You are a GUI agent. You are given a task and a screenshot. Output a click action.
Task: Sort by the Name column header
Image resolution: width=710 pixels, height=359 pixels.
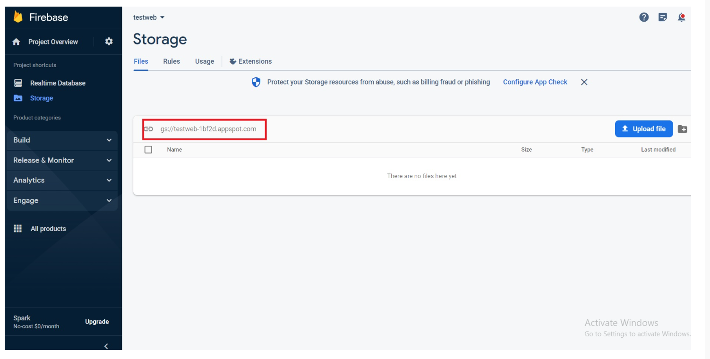174,150
